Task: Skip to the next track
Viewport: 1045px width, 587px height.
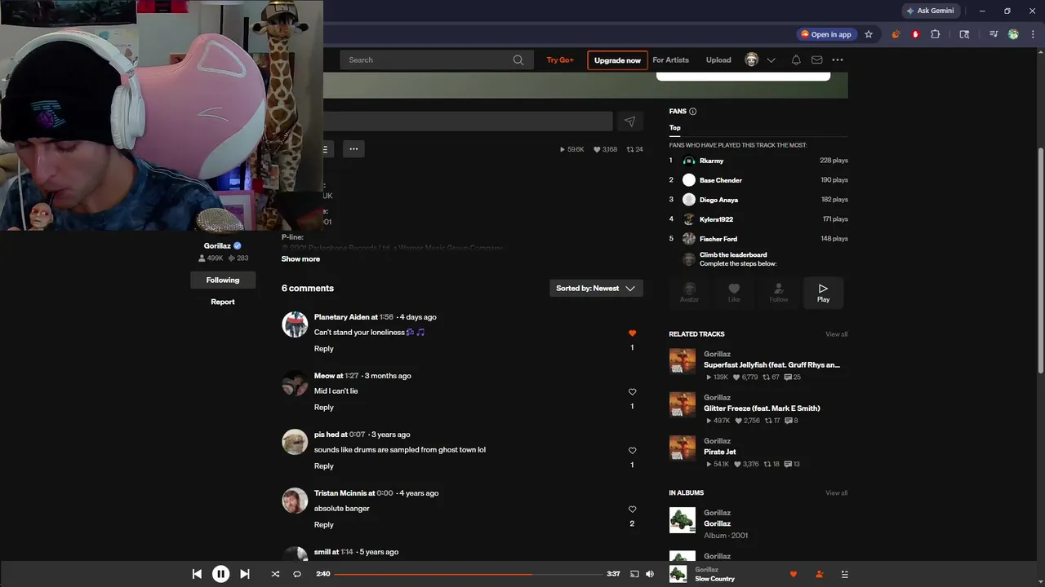Action: (244, 574)
